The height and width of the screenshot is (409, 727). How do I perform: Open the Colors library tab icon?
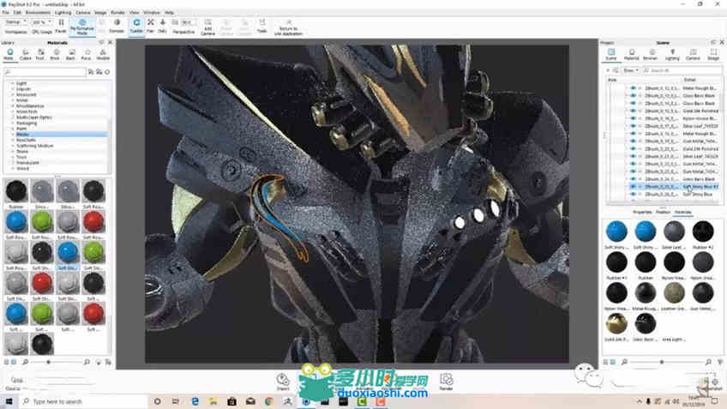[25, 55]
